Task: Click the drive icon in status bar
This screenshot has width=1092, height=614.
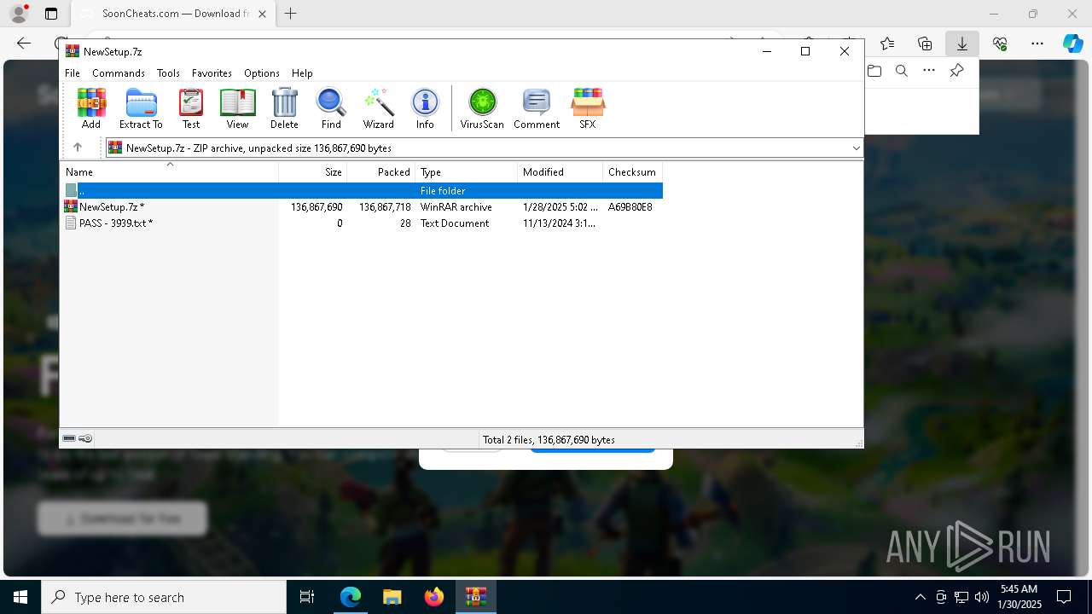Action: point(69,439)
